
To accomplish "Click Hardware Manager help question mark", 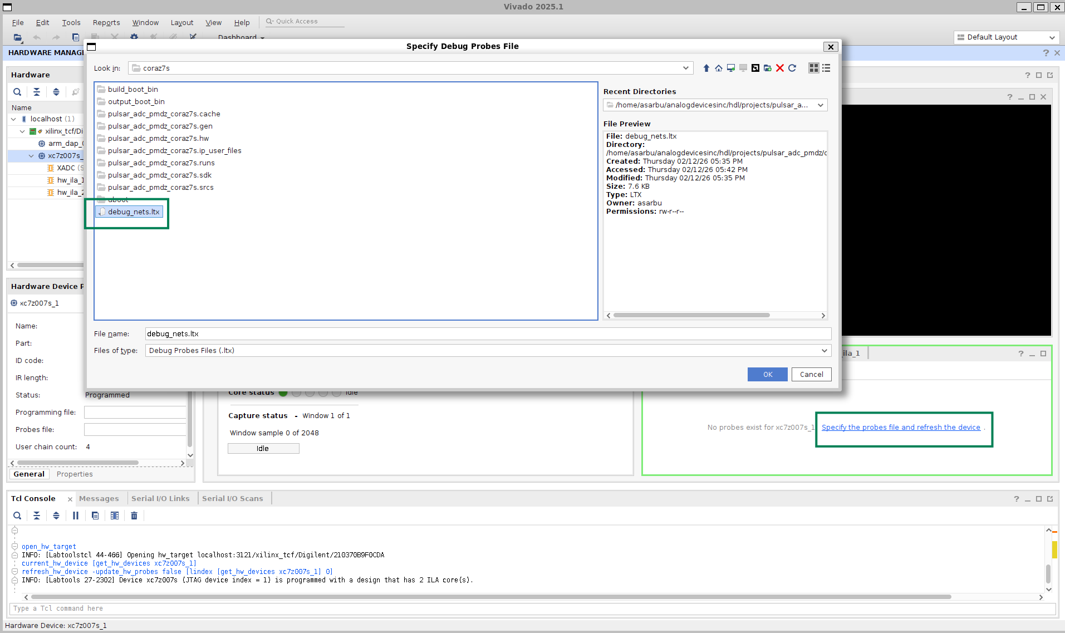I will (1046, 53).
